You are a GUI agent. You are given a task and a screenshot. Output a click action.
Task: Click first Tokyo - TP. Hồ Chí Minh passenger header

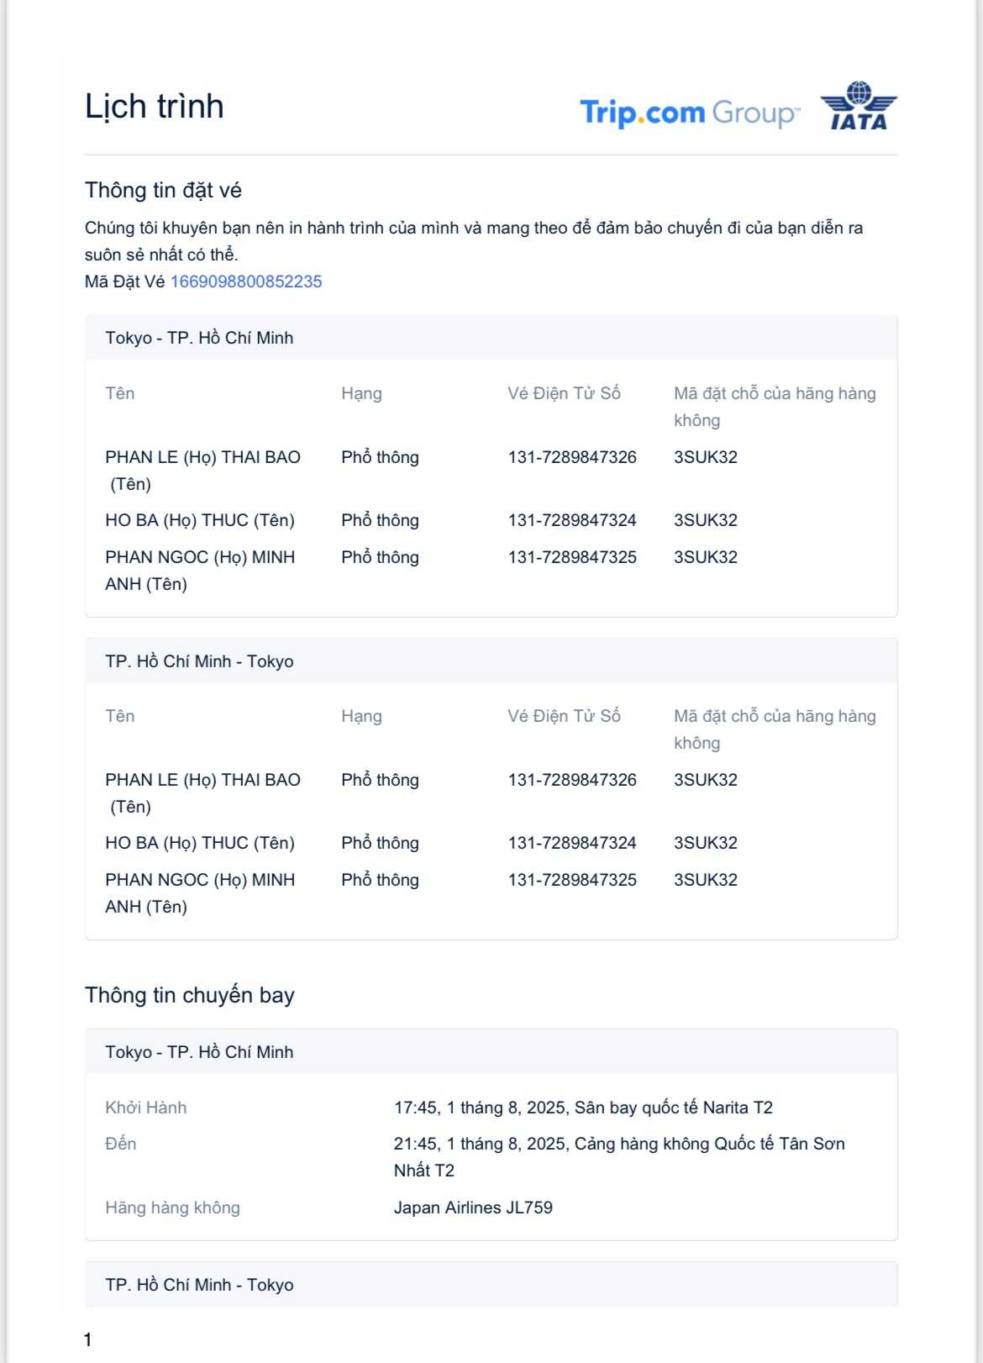[x=199, y=338]
